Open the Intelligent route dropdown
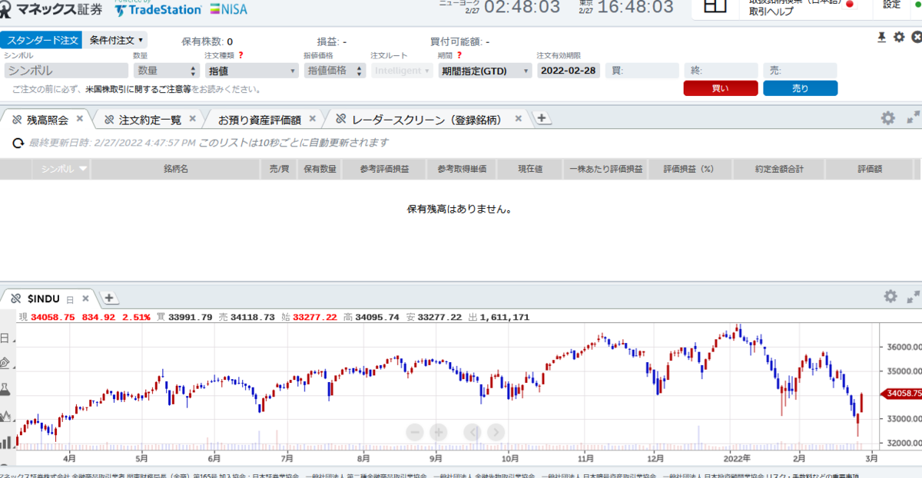This screenshot has width=922, height=478. (x=402, y=71)
